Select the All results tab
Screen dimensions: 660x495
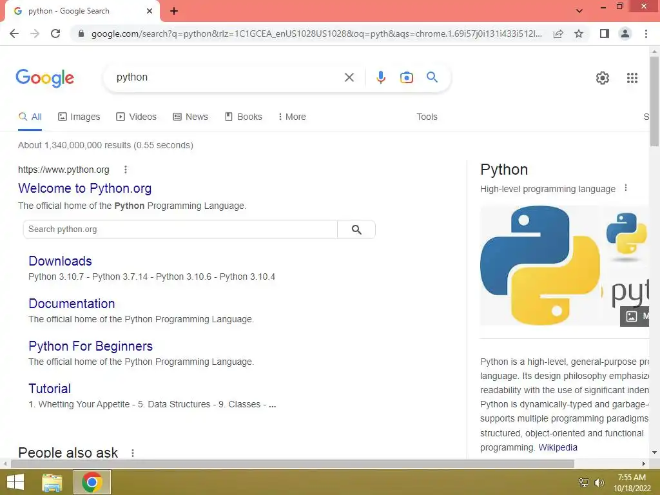coord(30,117)
